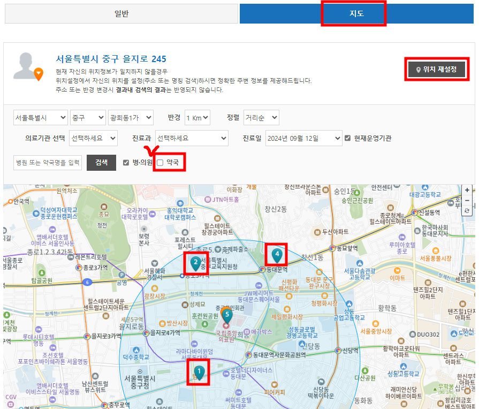This screenshot has height=409, width=479.
Task: Click the 방산시장 market map icon
Action: [x=163, y=323]
